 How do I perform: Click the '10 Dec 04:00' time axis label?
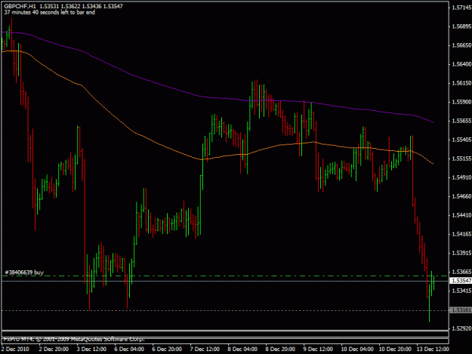coord(357,349)
